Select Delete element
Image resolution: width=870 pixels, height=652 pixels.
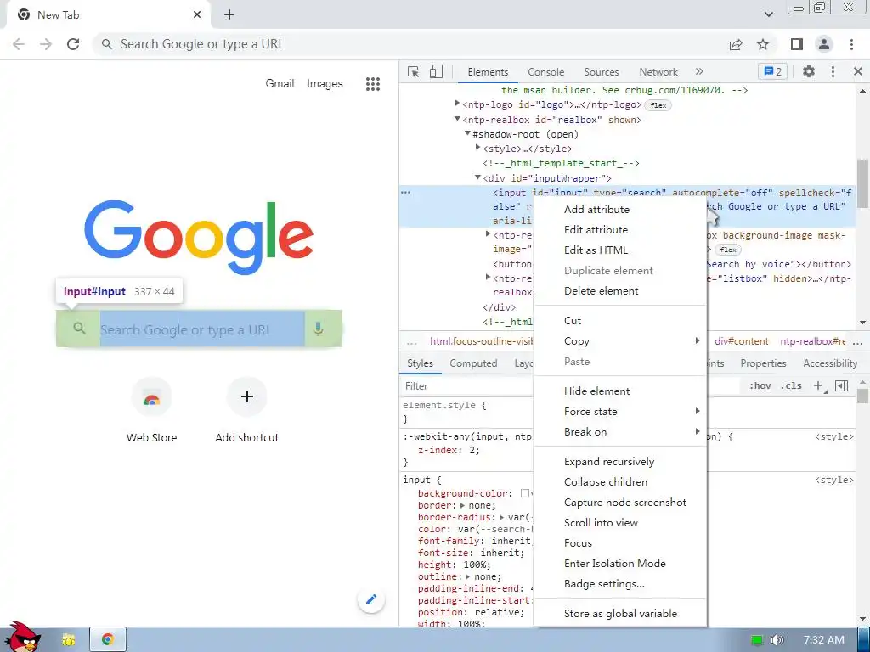[x=619, y=290]
